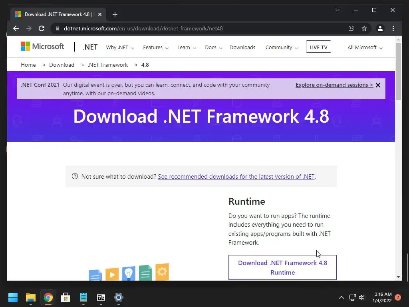Bookmark the page with the star icon
409x307 pixels.
(364, 28)
